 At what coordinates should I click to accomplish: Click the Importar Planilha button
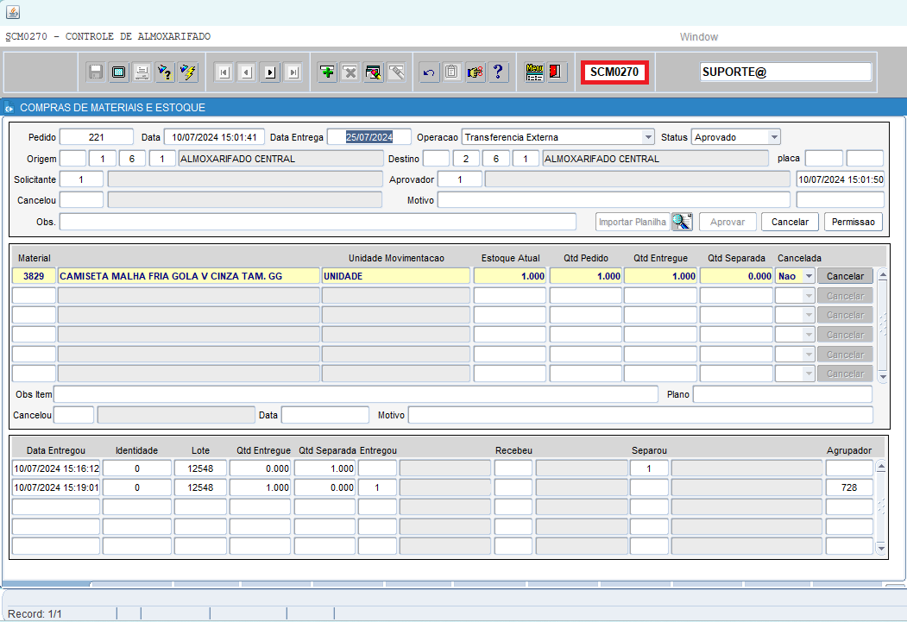click(633, 222)
